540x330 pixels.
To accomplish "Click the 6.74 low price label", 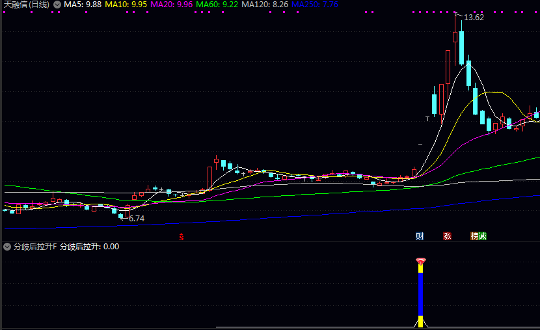I will [x=137, y=219].
